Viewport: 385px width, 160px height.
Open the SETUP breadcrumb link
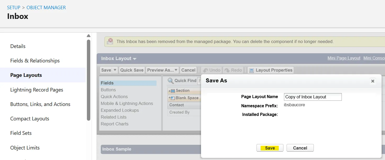14,8
